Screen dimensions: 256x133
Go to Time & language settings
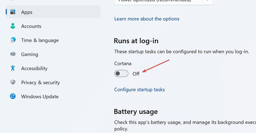click(x=53, y=40)
